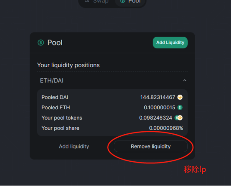The image size is (231, 186).
Task: Click the Your liquidity positions heading
Action: [x=68, y=65]
